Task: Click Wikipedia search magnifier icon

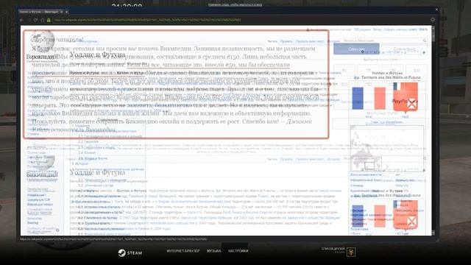Action: pos(425,40)
